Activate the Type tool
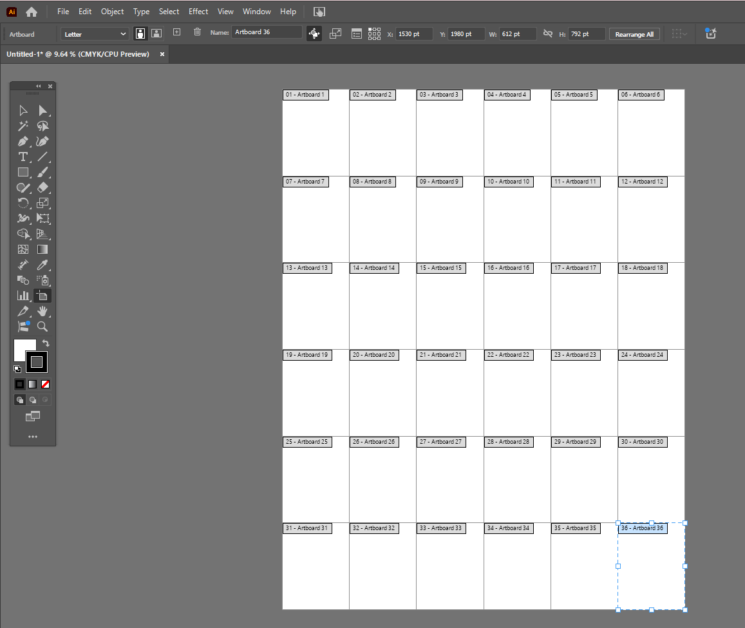 (23, 157)
